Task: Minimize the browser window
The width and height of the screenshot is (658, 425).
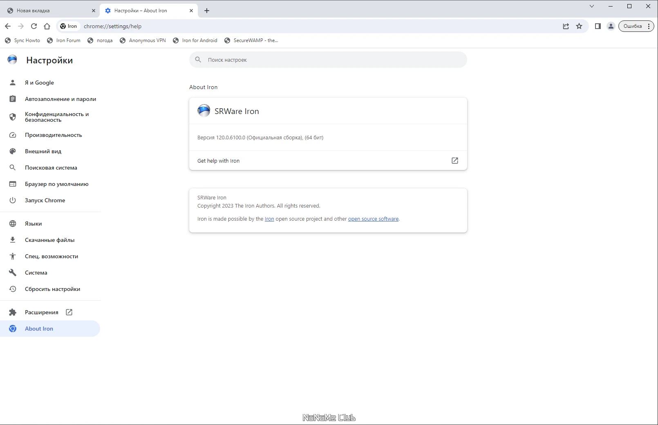Action: pyautogui.click(x=611, y=6)
